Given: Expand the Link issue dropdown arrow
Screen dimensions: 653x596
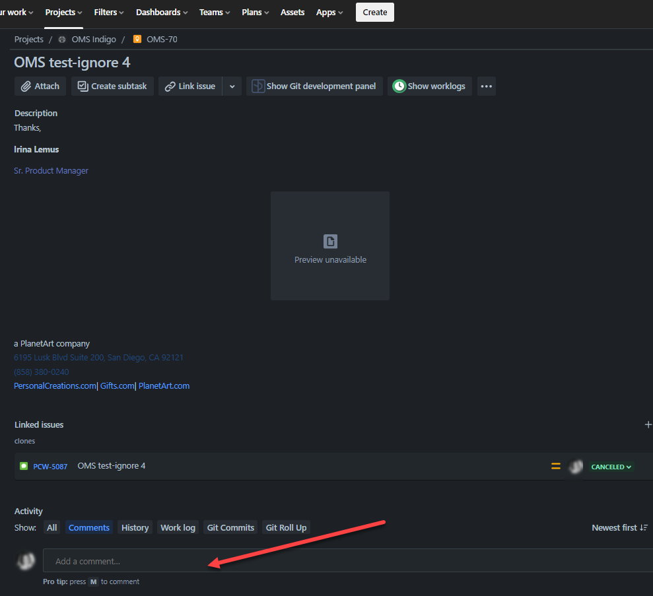Looking at the screenshot, I should 232,86.
